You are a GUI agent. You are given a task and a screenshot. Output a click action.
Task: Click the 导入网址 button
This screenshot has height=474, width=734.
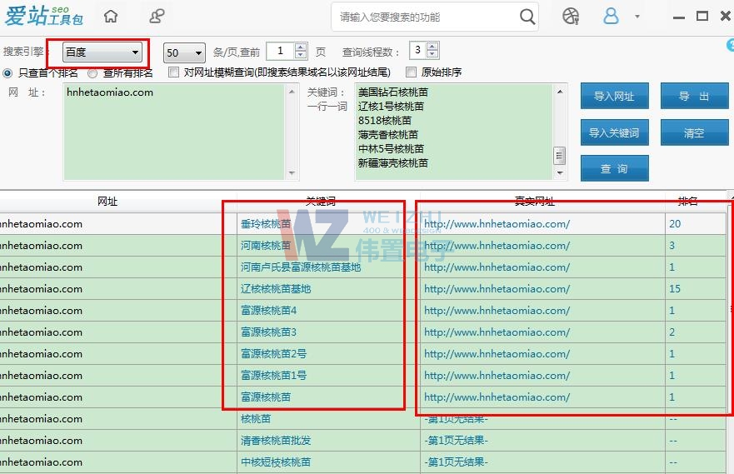click(x=614, y=97)
